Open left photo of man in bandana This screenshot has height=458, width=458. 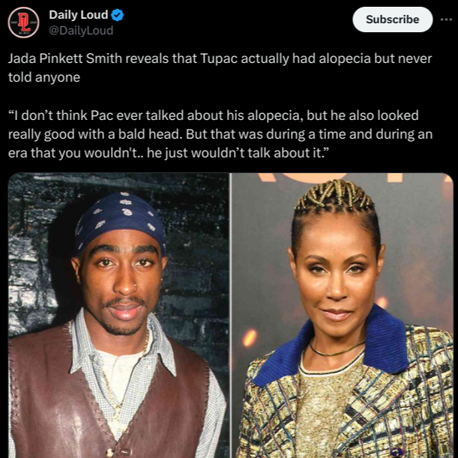[x=118, y=316]
